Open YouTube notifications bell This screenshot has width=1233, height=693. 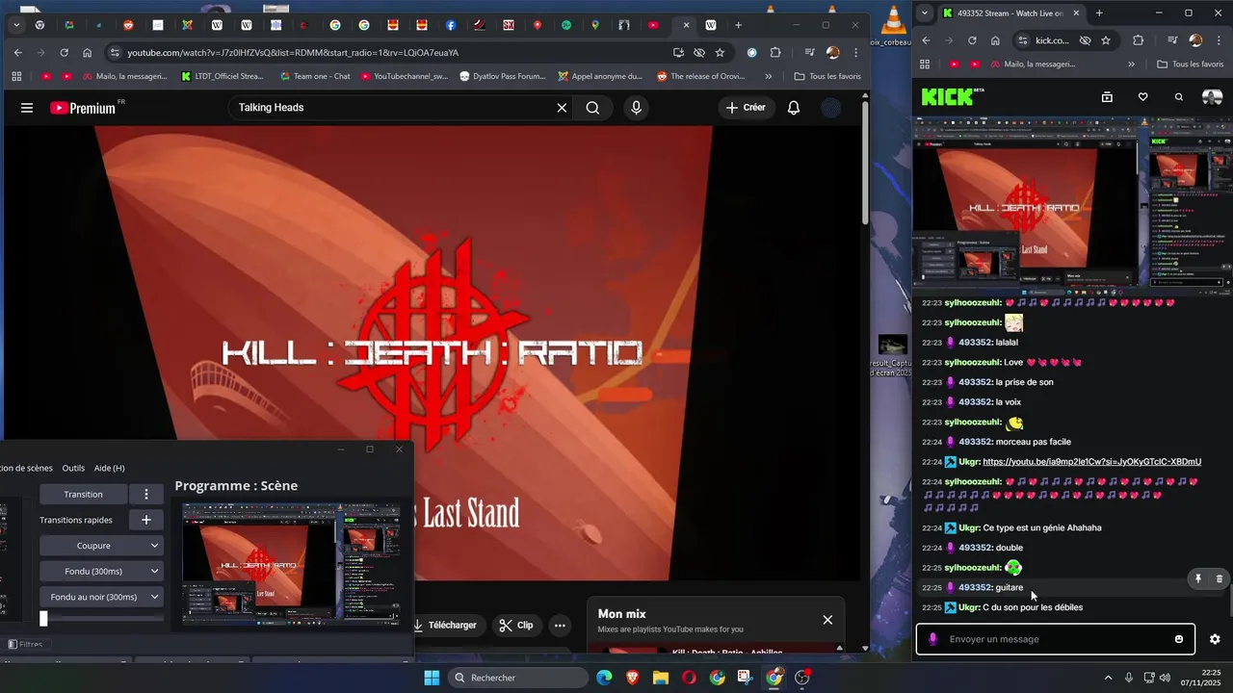click(x=794, y=108)
